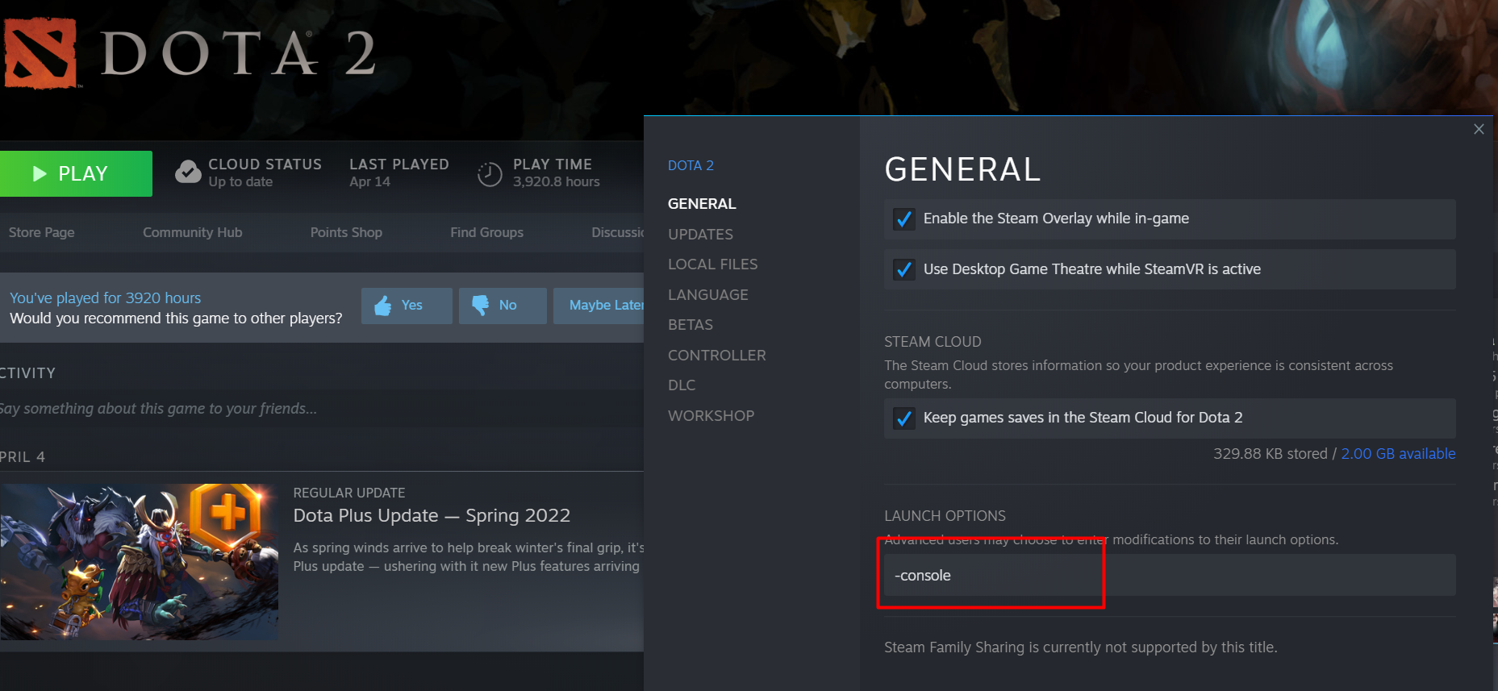This screenshot has width=1498, height=691.
Task: Open the Updates properties tab
Action: tap(700, 235)
